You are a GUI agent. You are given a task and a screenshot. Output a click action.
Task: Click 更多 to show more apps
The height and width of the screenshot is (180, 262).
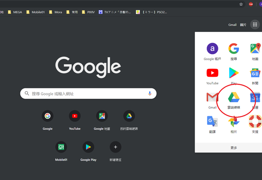pyautogui.click(x=233, y=148)
